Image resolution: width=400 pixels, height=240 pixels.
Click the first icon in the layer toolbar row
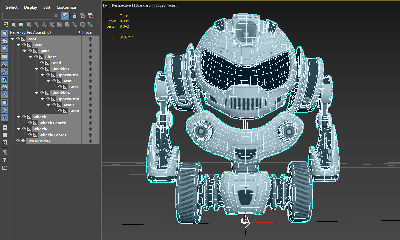point(6,24)
